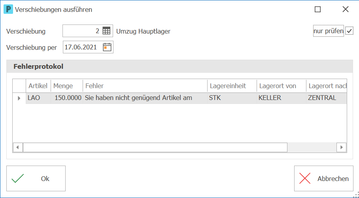Click the red X icon on Abbrechen
359x198 pixels.
click(x=305, y=179)
